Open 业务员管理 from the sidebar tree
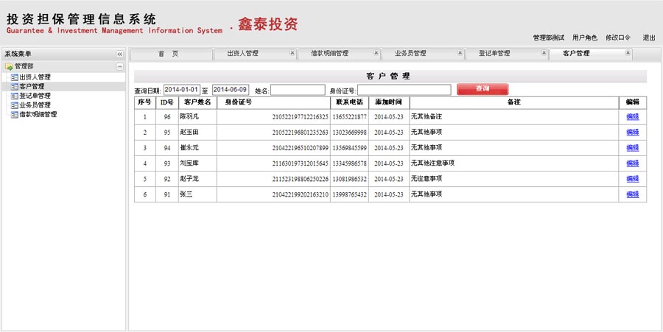This screenshot has width=663, height=332. click(34, 105)
